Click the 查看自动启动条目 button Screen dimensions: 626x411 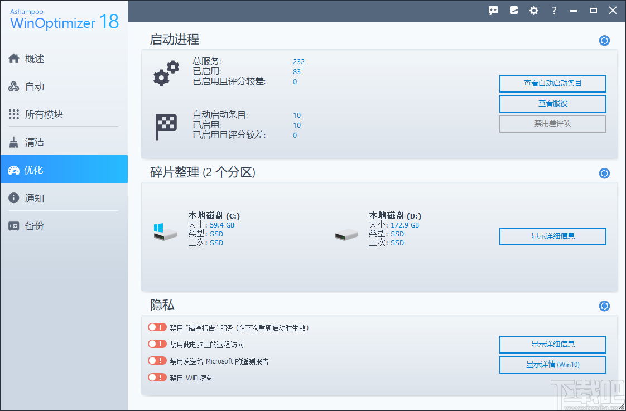click(x=552, y=83)
